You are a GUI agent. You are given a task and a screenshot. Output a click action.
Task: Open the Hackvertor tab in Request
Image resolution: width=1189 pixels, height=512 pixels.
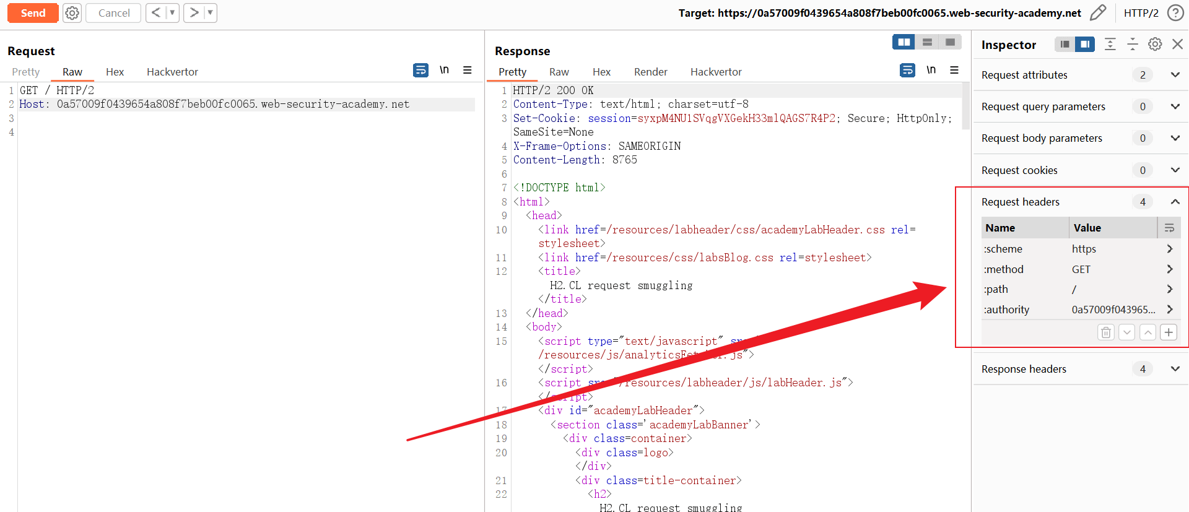[172, 72]
